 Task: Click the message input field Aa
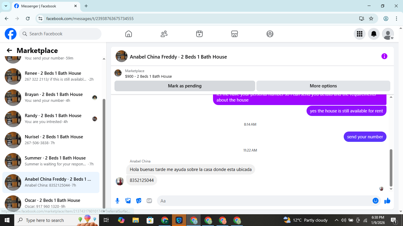point(264,201)
